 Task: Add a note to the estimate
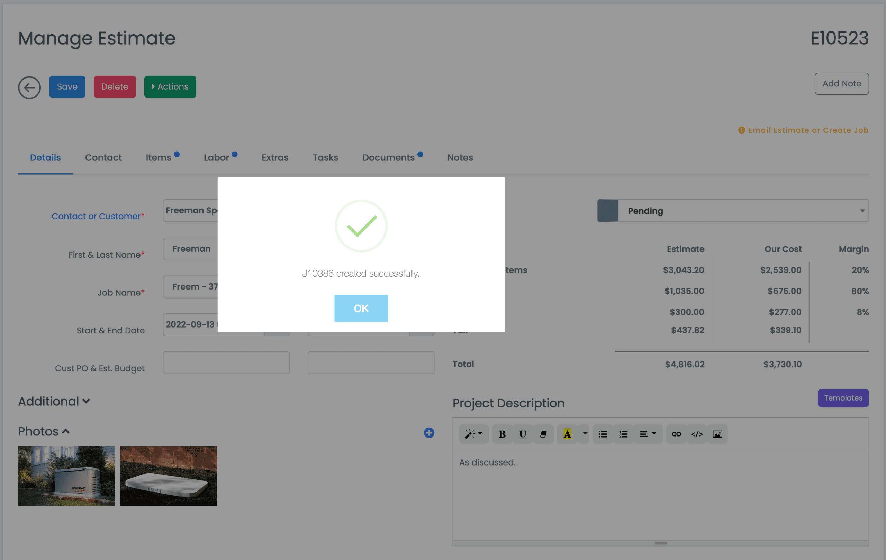pyautogui.click(x=841, y=84)
